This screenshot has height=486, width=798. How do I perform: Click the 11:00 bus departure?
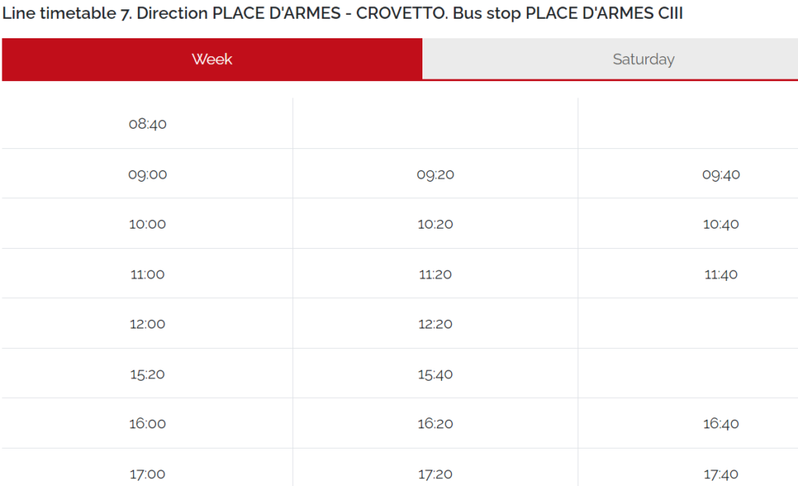[x=147, y=274]
